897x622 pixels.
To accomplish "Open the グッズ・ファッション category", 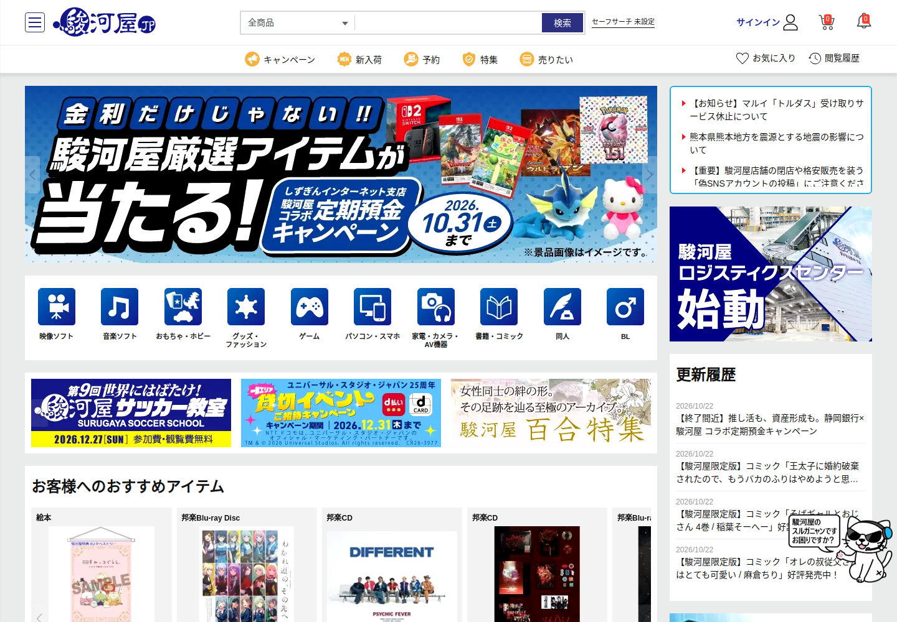I will pos(246,318).
